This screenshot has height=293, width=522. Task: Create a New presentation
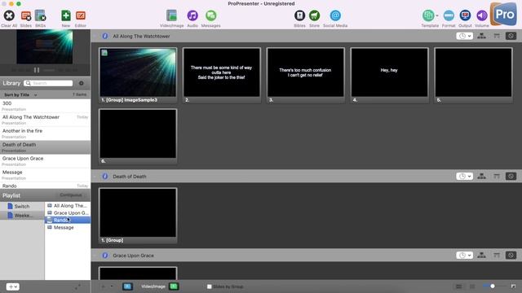point(65,15)
